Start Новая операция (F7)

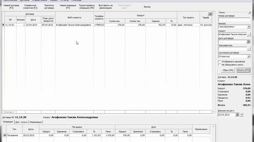pyautogui.click(x=68, y=7)
